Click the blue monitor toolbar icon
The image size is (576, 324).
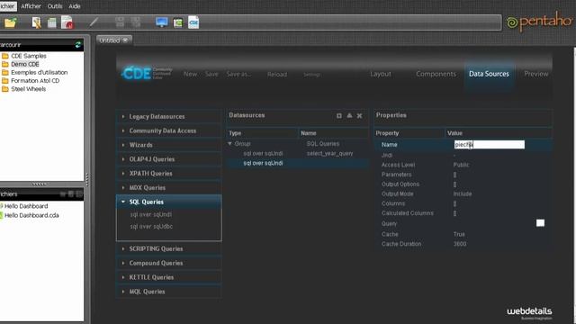(162, 22)
